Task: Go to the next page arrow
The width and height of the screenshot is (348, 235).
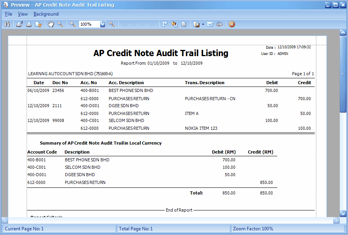Action: tap(144, 24)
